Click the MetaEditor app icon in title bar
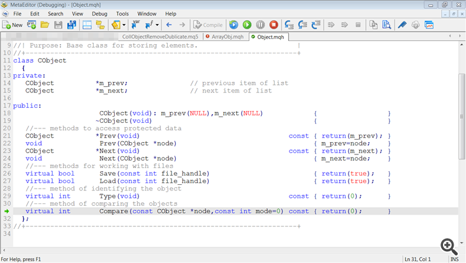Screen dimensions: 466x263 point(4,5)
